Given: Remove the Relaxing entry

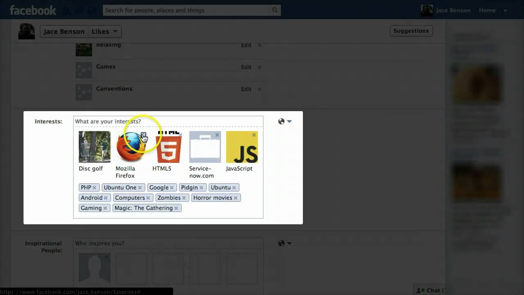Looking at the screenshot, I should coord(260,45).
